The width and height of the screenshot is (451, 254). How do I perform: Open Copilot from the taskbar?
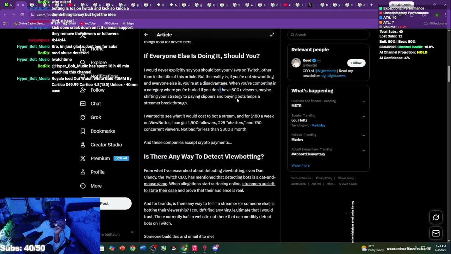click(112, 248)
